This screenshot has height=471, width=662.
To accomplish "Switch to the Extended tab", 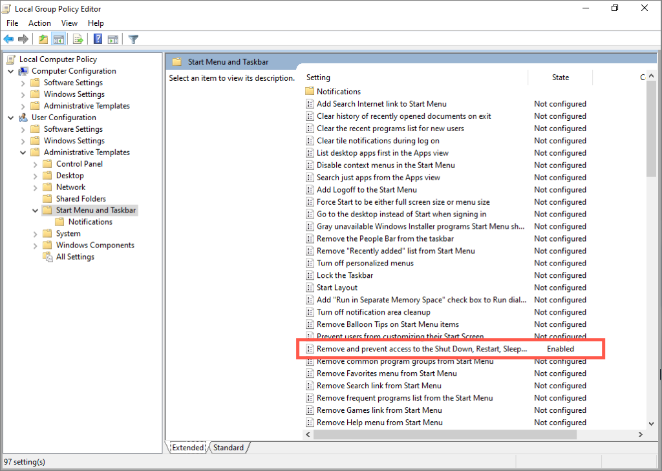I will click(x=188, y=447).
